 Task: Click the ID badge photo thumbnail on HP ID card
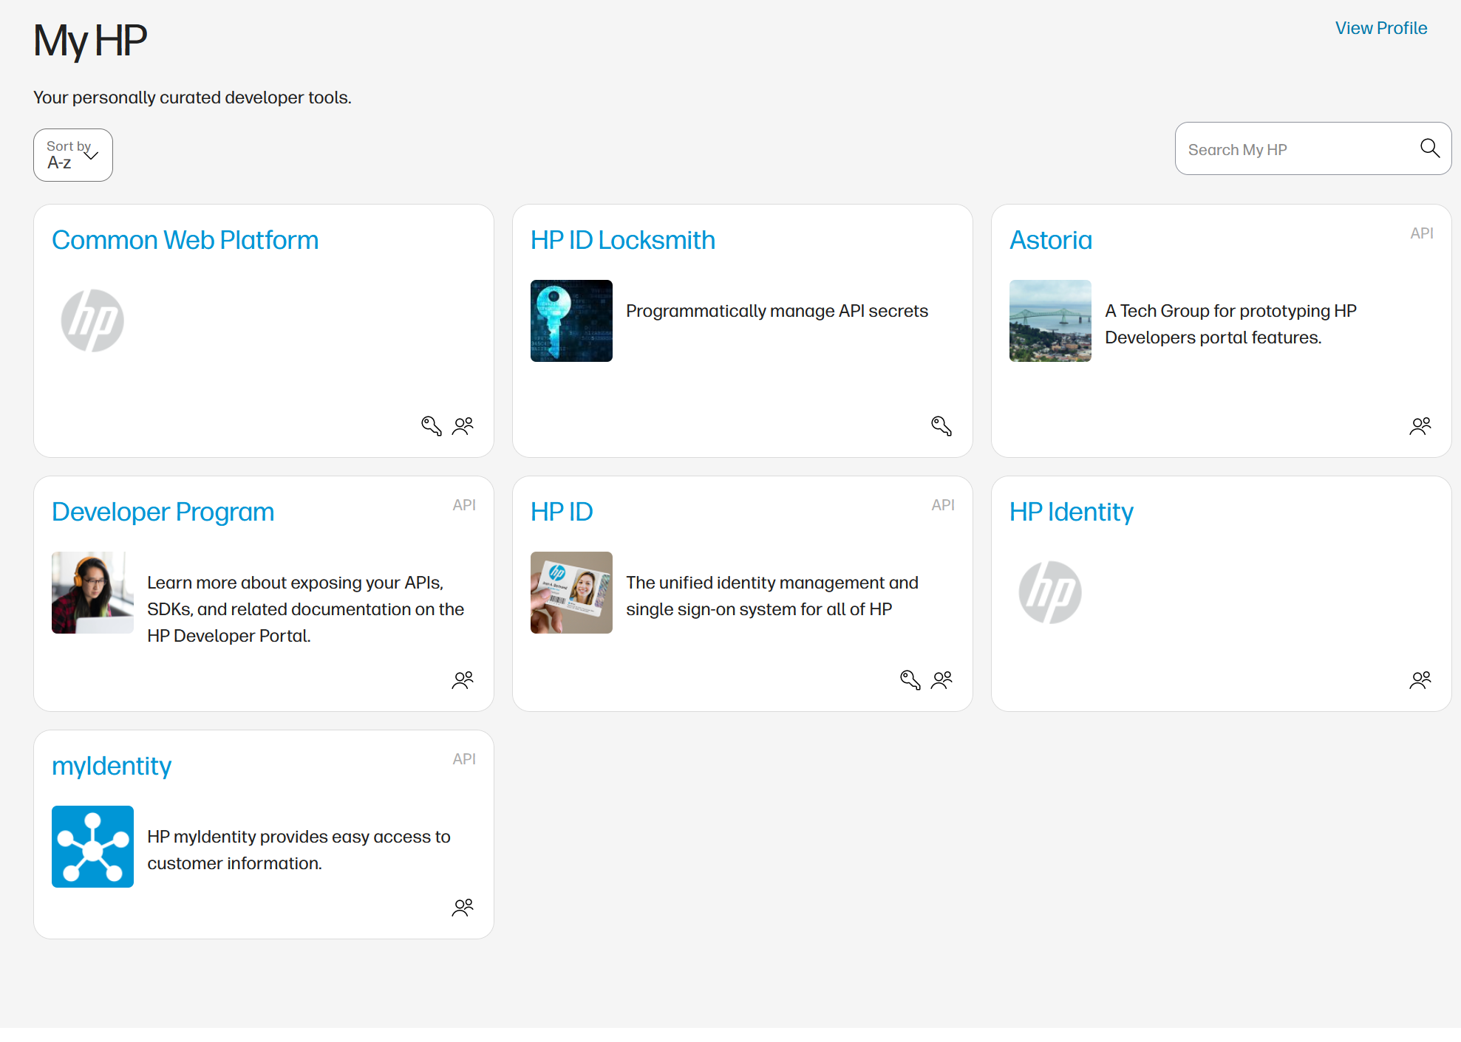click(571, 592)
